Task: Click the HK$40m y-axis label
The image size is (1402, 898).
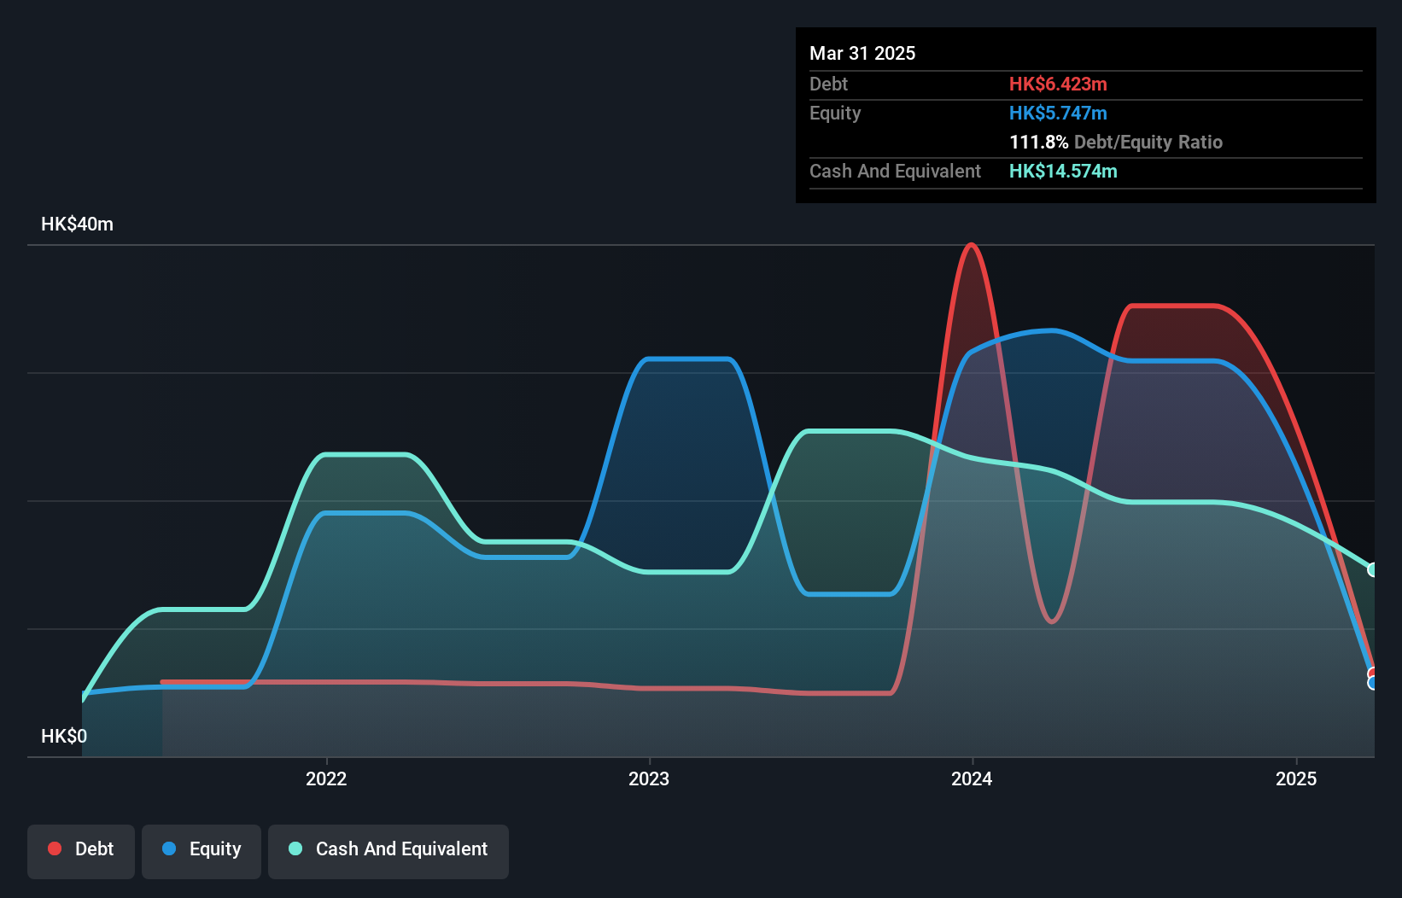Action: [77, 224]
